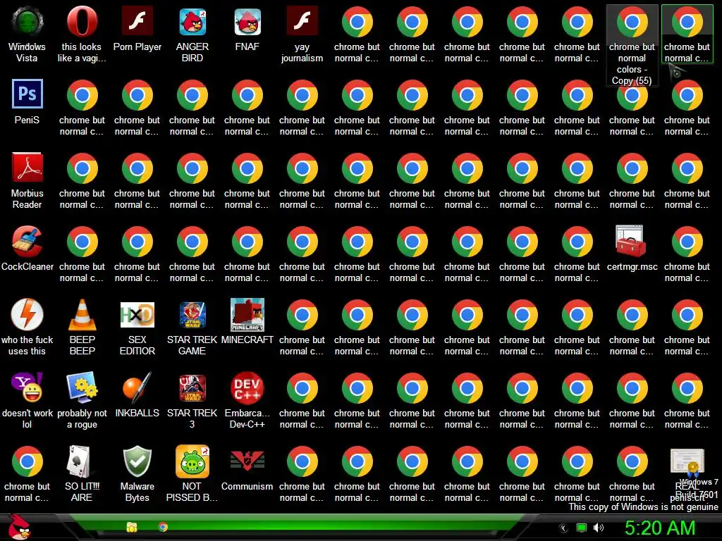Open the blue Photoshop Ps icon
The width and height of the screenshot is (722, 541).
[x=27, y=94]
